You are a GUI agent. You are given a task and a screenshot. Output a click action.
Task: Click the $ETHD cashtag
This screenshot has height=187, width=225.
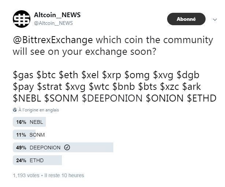point(202,98)
